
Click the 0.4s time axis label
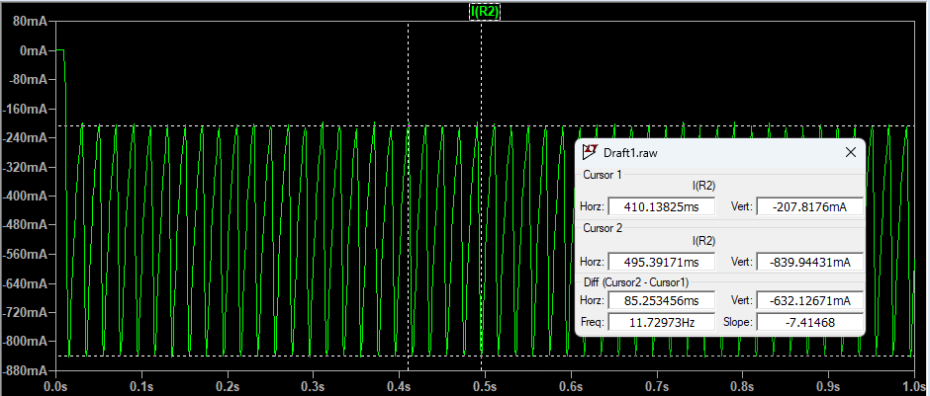[399, 387]
